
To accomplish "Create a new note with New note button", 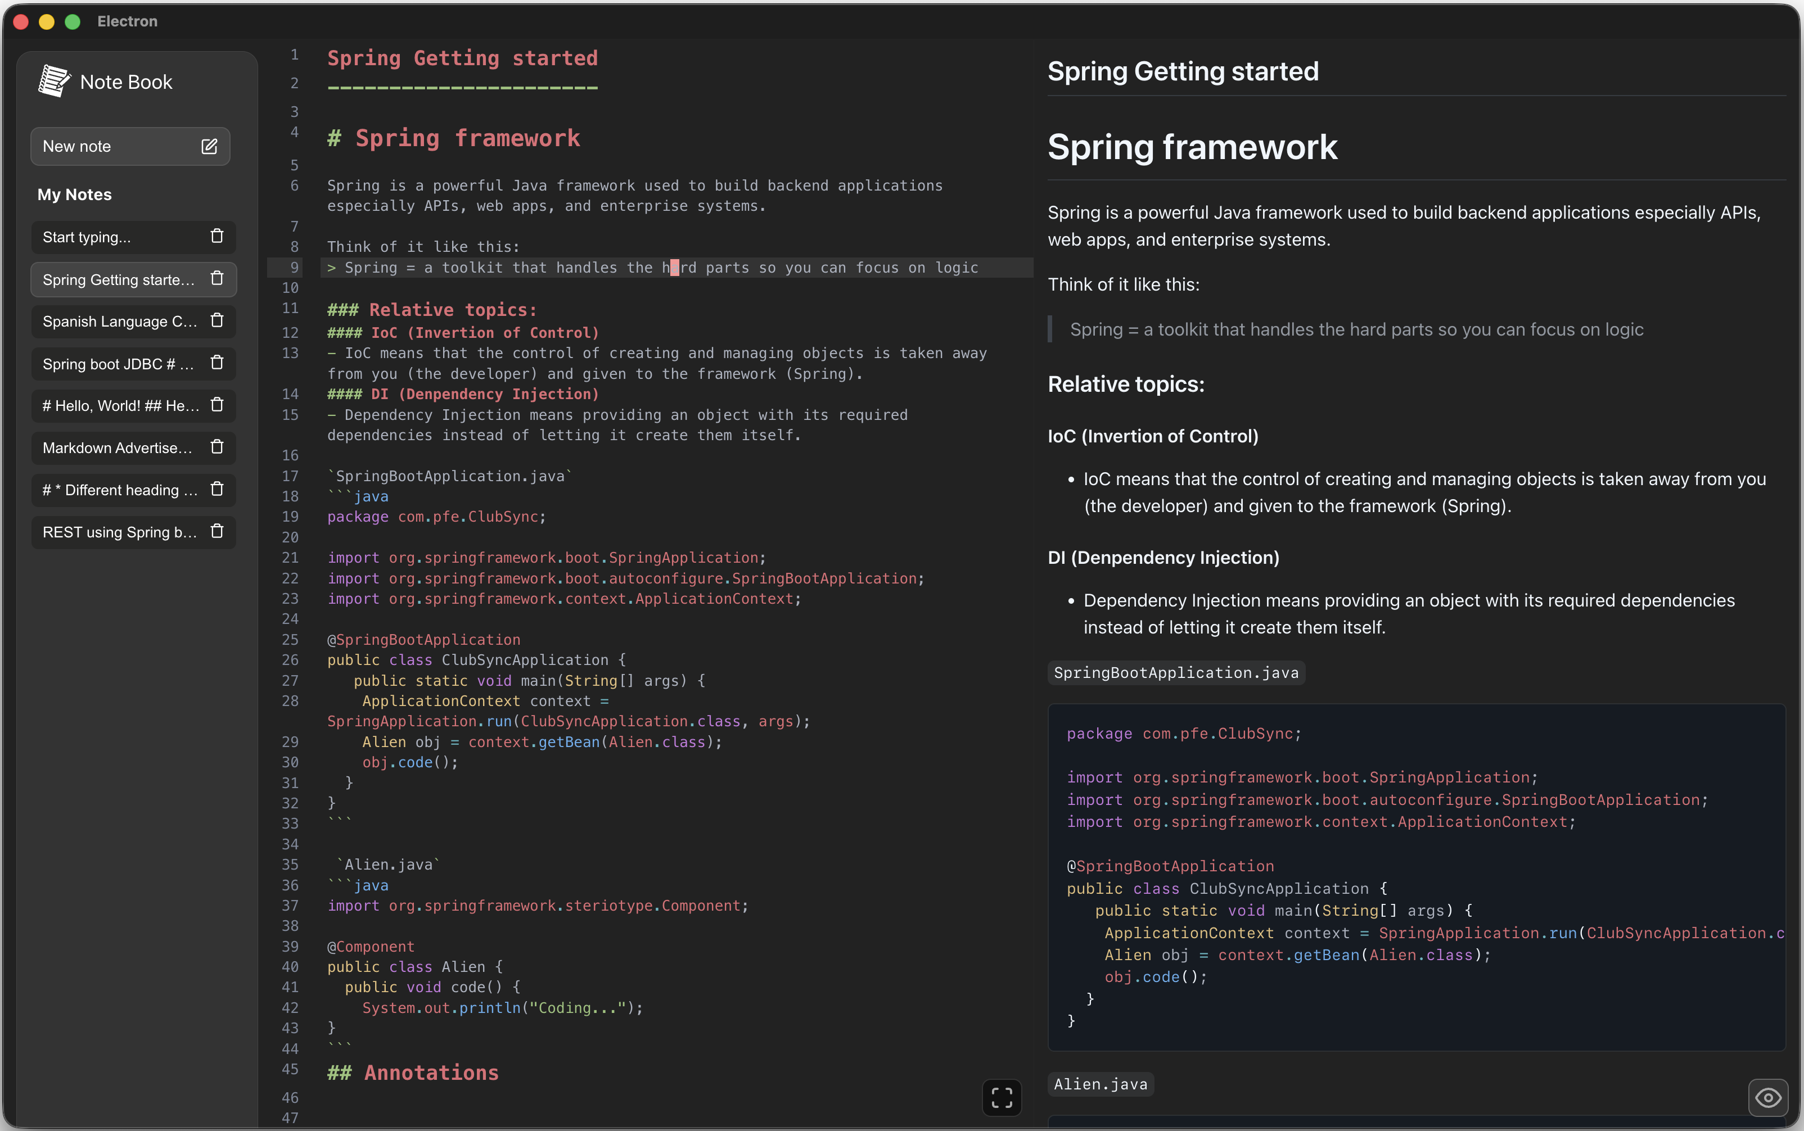I will 130,146.
